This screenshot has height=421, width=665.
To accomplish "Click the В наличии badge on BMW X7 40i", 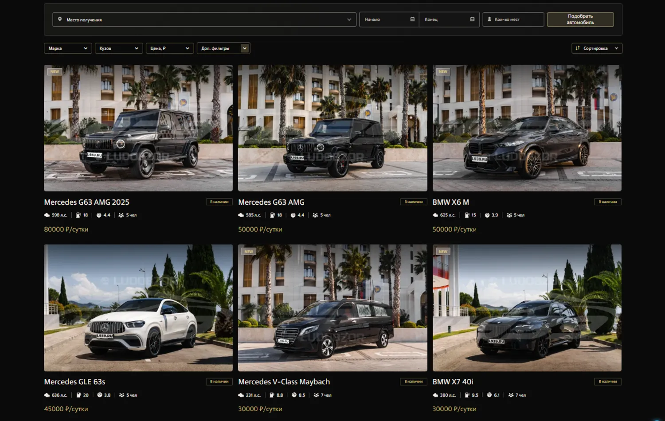I will pos(608,382).
